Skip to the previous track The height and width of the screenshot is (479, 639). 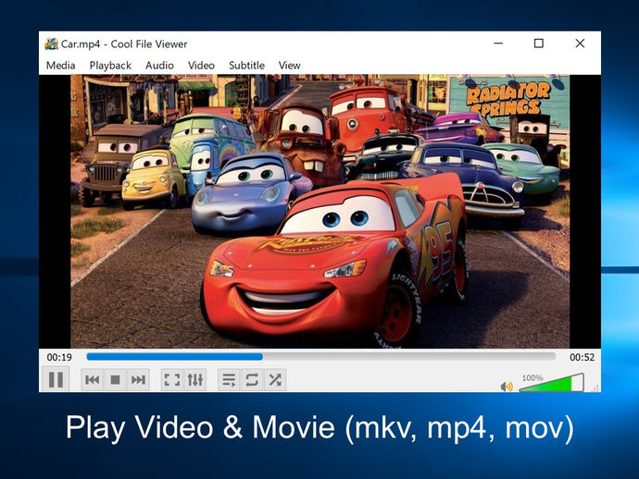[x=92, y=380]
